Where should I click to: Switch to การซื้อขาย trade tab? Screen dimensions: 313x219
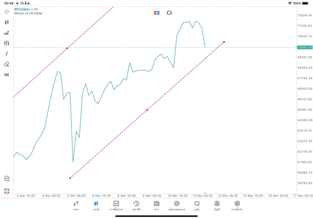coord(116,206)
